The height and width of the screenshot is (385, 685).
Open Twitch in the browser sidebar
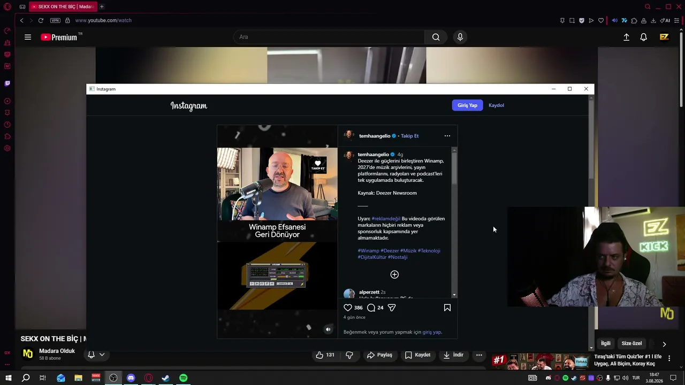click(7, 83)
